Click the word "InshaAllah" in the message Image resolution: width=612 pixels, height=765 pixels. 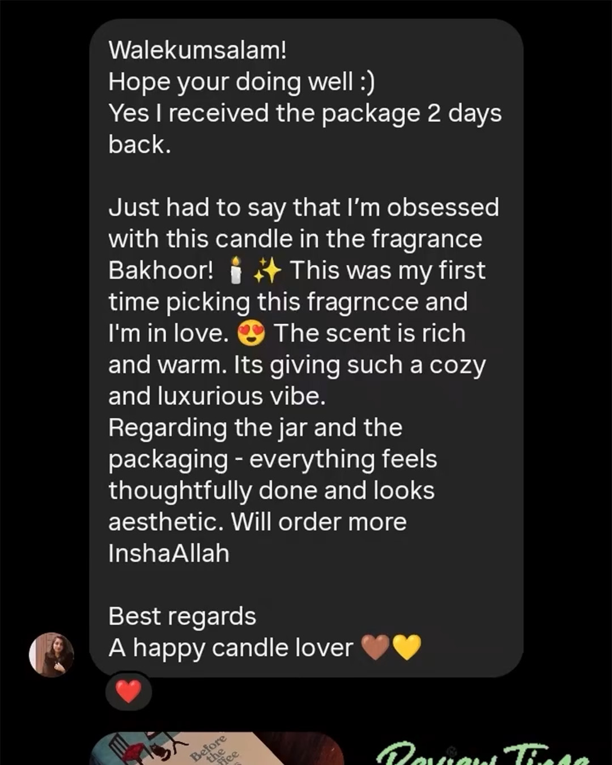pos(169,553)
